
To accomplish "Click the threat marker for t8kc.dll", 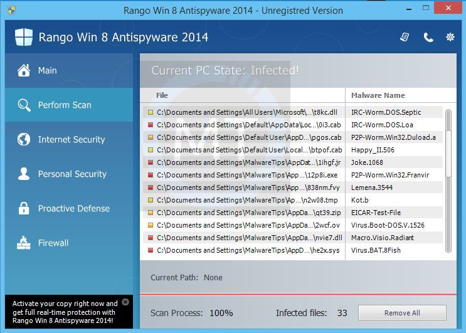I will (x=151, y=112).
